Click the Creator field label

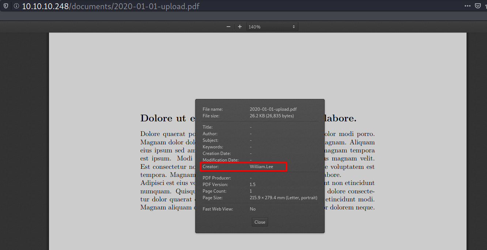211,167
